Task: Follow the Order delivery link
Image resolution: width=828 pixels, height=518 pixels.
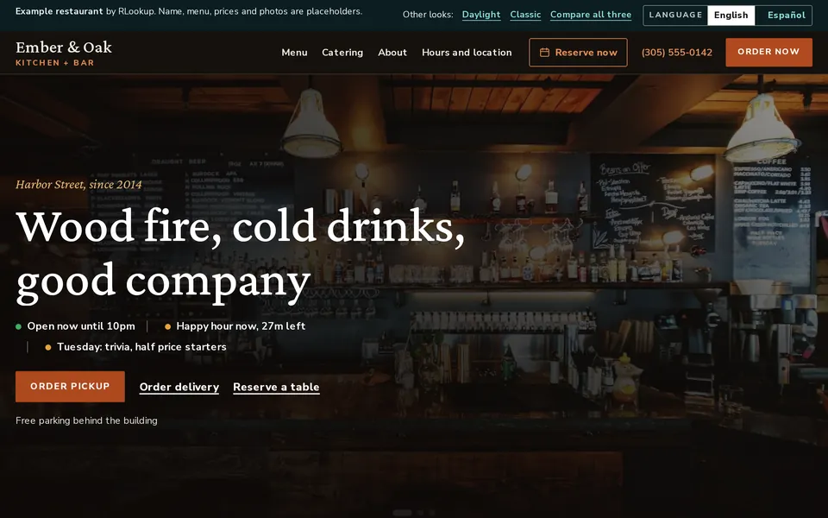Action: pyautogui.click(x=179, y=387)
